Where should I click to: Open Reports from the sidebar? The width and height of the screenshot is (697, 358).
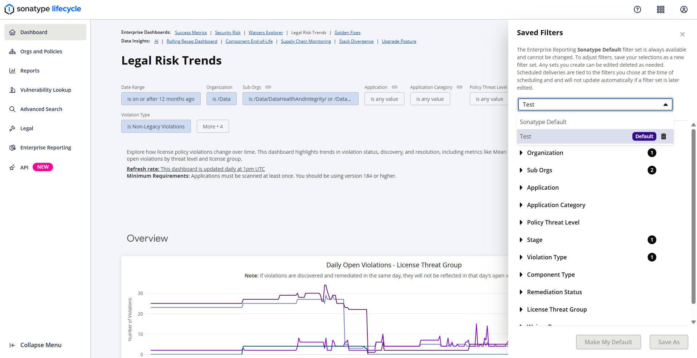(45, 71)
